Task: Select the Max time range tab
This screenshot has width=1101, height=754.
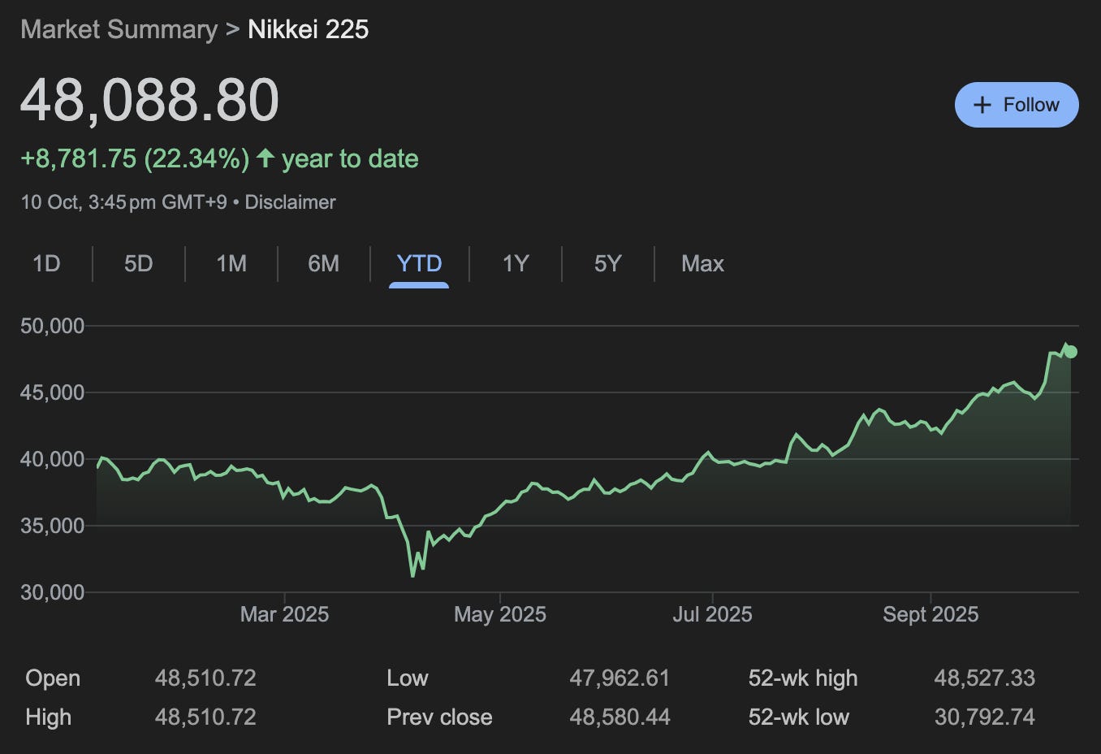Action: 702,263
